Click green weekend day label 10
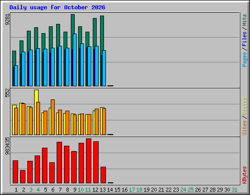The image size is (250, 195). click(x=81, y=190)
